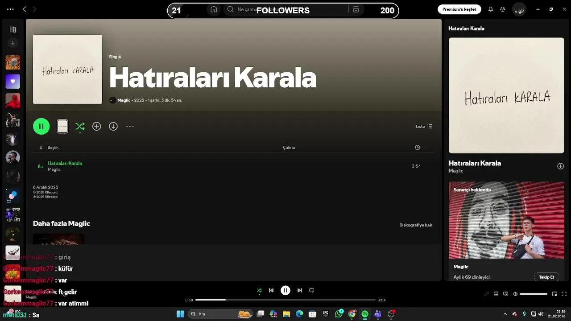Screen dimensions: 571x321
Task: Go back with the left arrow
Action: 25,9
